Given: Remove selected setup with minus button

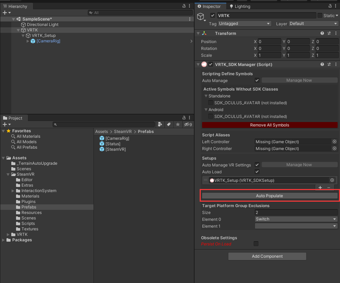Looking at the screenshot, I should pos(329,188).
